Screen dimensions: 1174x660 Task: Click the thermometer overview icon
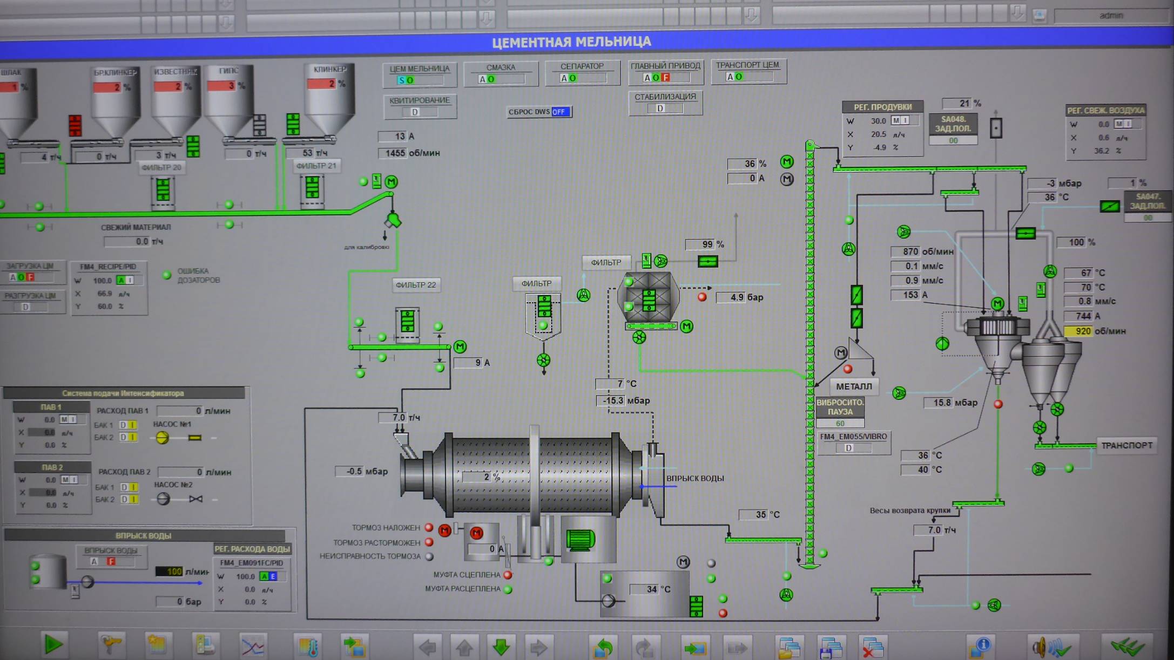click(309, 645)
